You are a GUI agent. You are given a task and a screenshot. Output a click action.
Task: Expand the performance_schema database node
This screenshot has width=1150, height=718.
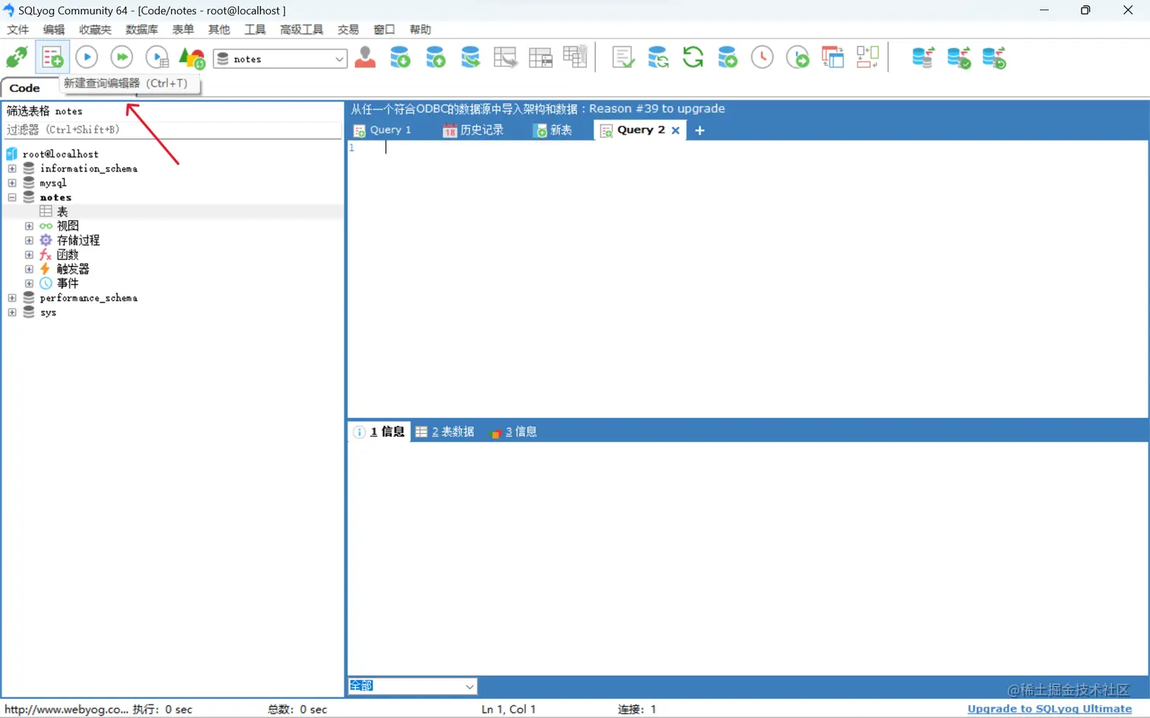[x=12, y=298]
